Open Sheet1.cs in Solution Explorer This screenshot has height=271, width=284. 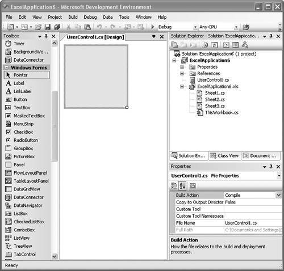[215, 93]
